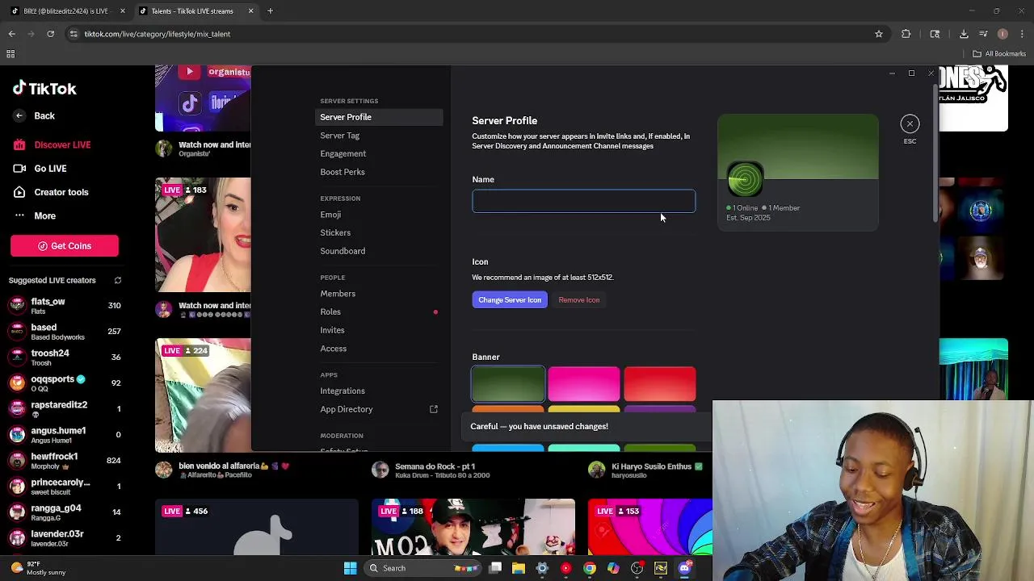Open Chrome three-dot menu

click(x=1021, y=34)
